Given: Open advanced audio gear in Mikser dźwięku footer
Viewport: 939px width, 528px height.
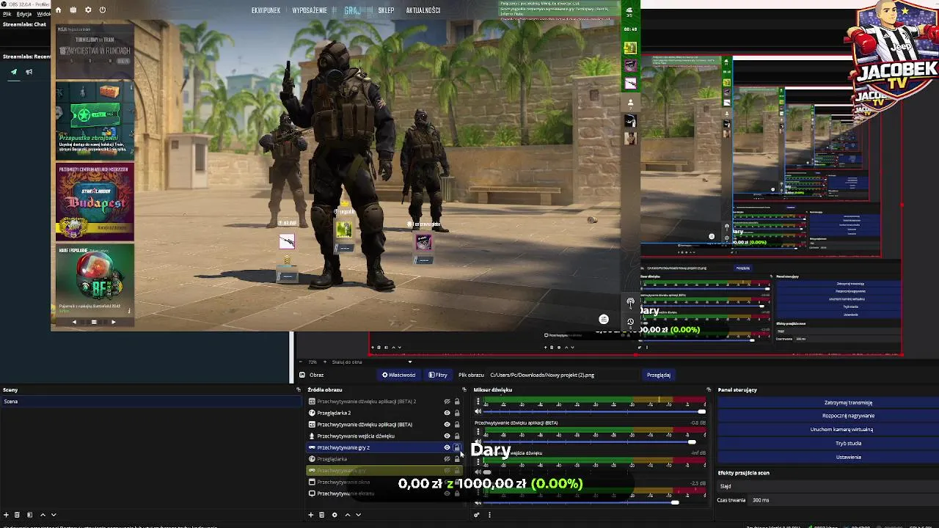Looking at the screenshot, I should [477, 515].
